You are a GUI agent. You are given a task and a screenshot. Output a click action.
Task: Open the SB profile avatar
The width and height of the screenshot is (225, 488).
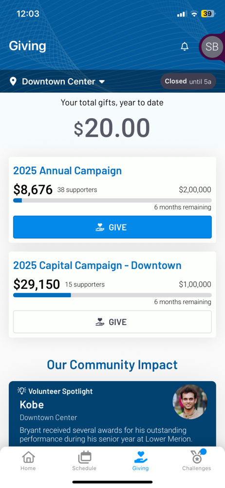[x=212, y=47]
